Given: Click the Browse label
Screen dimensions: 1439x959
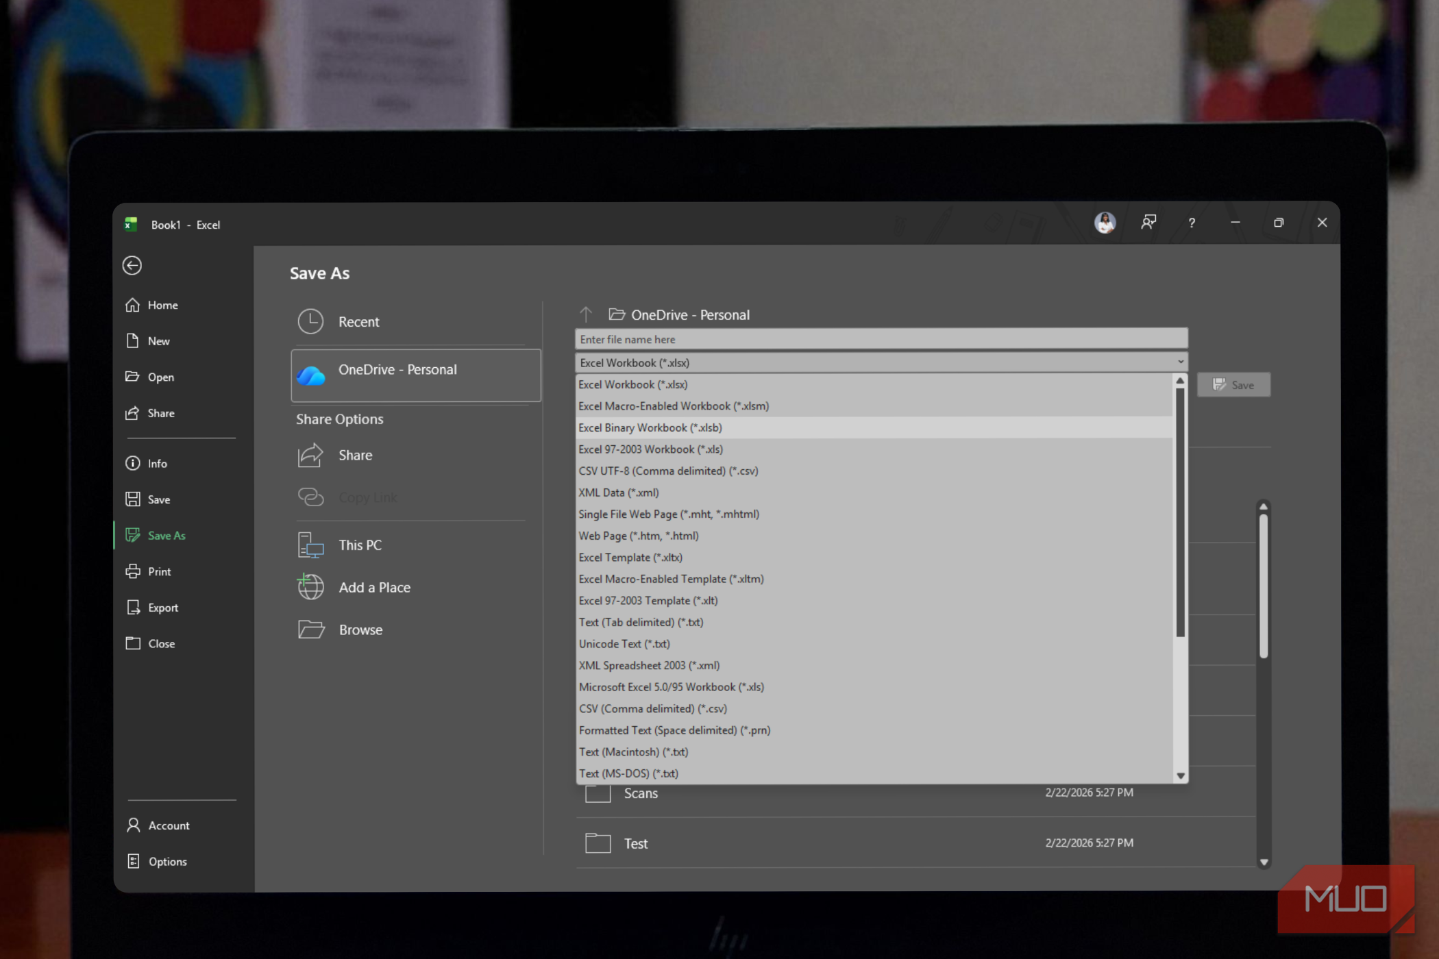Looking at the screenshot, I should pos(360,630).
